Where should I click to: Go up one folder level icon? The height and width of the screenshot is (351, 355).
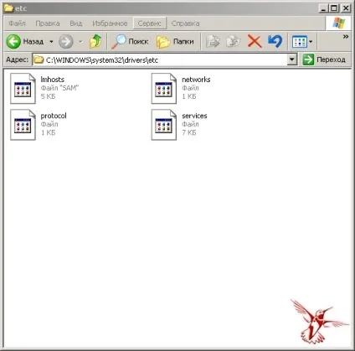(95, 42)
